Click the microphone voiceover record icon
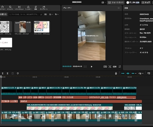This screenshot has width=153, height=127. click(x=116, y=74)
